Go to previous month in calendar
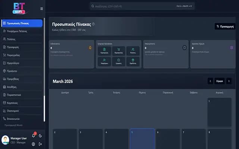The height and width of the screenshot is (149, 239). 210,81
